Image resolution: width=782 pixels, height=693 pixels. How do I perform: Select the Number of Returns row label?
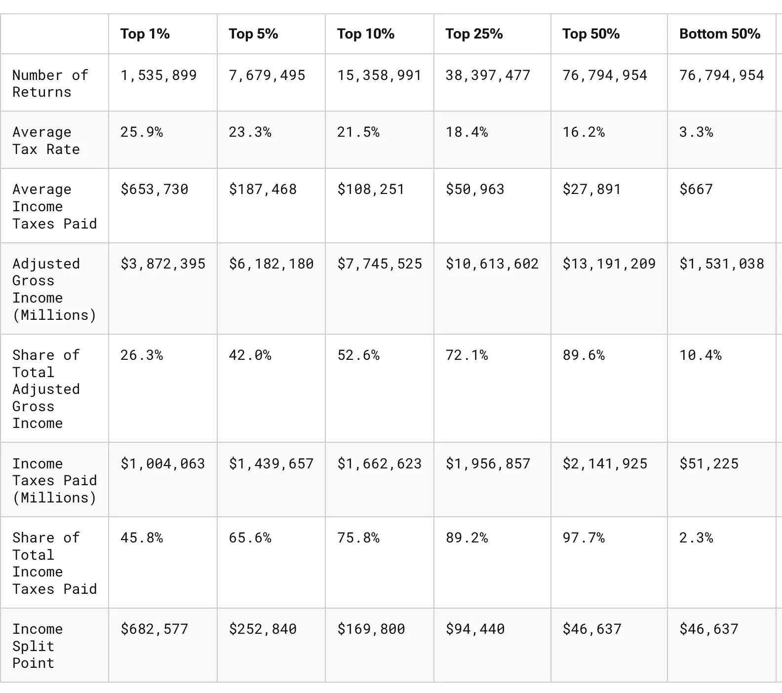coord(50,83)
